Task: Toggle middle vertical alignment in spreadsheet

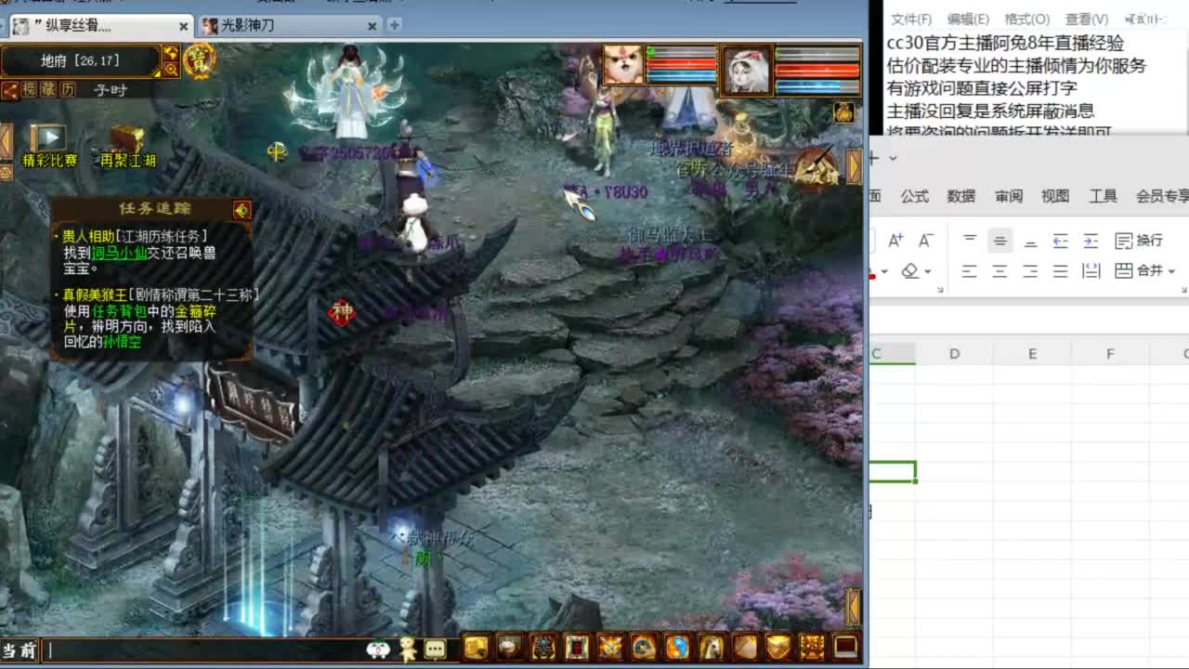Action: coord(1000,241)
